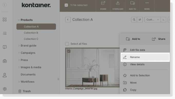Open Collection B in the sidebar
175x99 pixels.
31,33
